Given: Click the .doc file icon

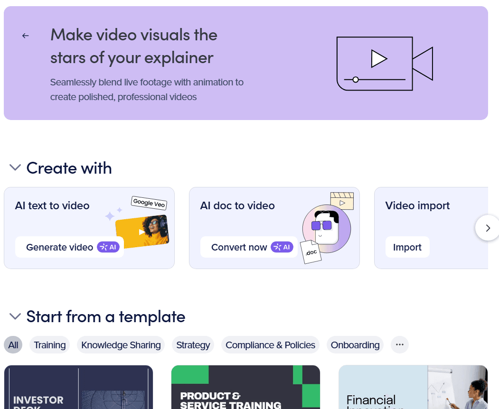Looking at the screenshot, I should point(311,253).
